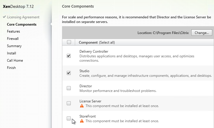Enable the Director component checkbox
The width and height of the screenshot is (214, 128).
coord(69,88)
